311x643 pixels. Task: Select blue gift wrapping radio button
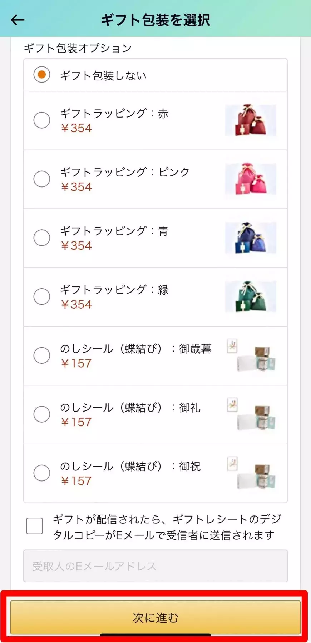pos(42,238)
